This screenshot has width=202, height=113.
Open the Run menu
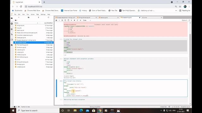click(x=28, y=14)
